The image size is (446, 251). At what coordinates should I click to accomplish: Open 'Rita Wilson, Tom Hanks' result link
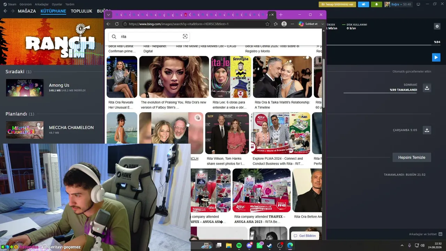tap(226, 161)
